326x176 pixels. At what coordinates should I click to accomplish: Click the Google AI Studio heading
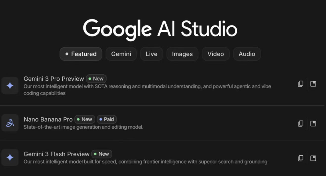tap(160, 28)
